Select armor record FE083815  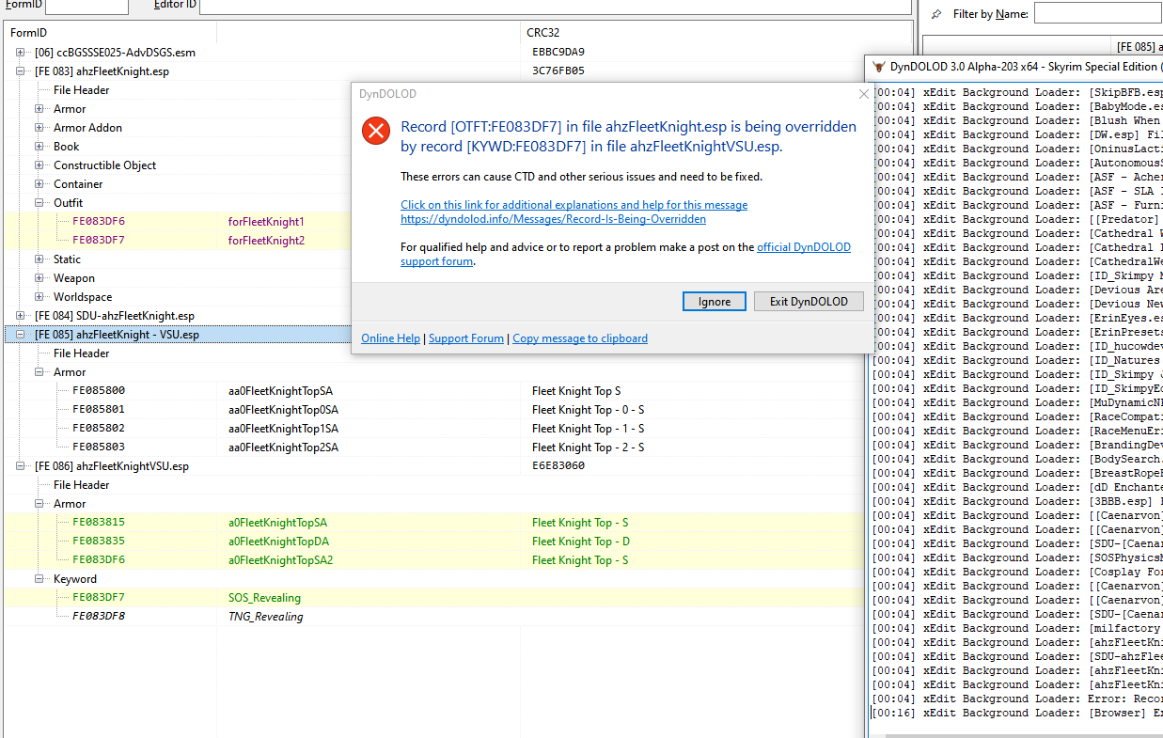pyautogui.click(x=99, y=523)
